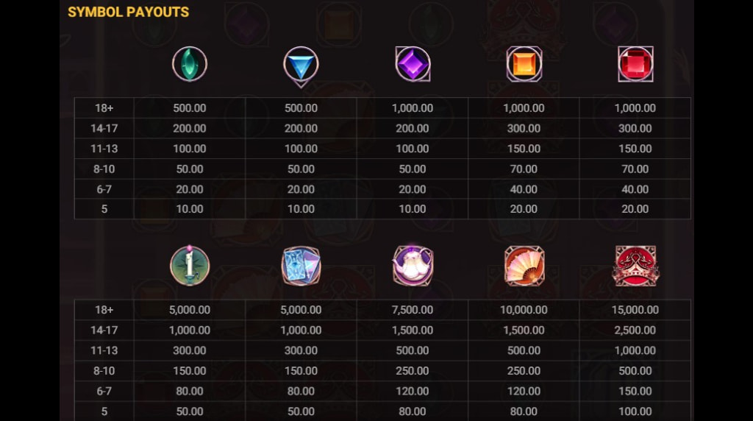753x421 pixels.
Task: Select the candle symbol icon
Action: pos(190,265)
